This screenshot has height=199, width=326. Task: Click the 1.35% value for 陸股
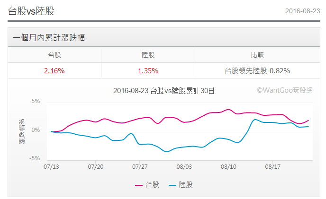[x=148, y=70]
